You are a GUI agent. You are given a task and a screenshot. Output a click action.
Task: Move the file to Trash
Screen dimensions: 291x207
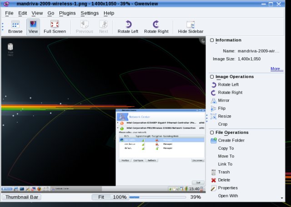point(220,172)
